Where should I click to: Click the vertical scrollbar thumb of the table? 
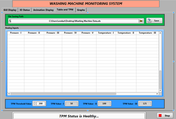coord(160,80)
